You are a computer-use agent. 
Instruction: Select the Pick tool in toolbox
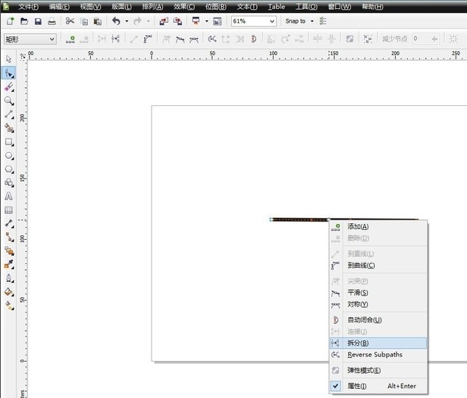(x=9, y=59)
